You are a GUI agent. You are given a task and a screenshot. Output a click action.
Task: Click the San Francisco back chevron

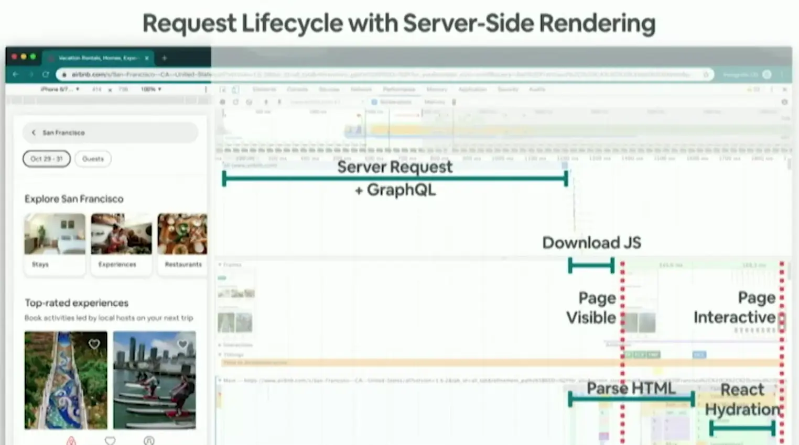[x=34, y=132]
